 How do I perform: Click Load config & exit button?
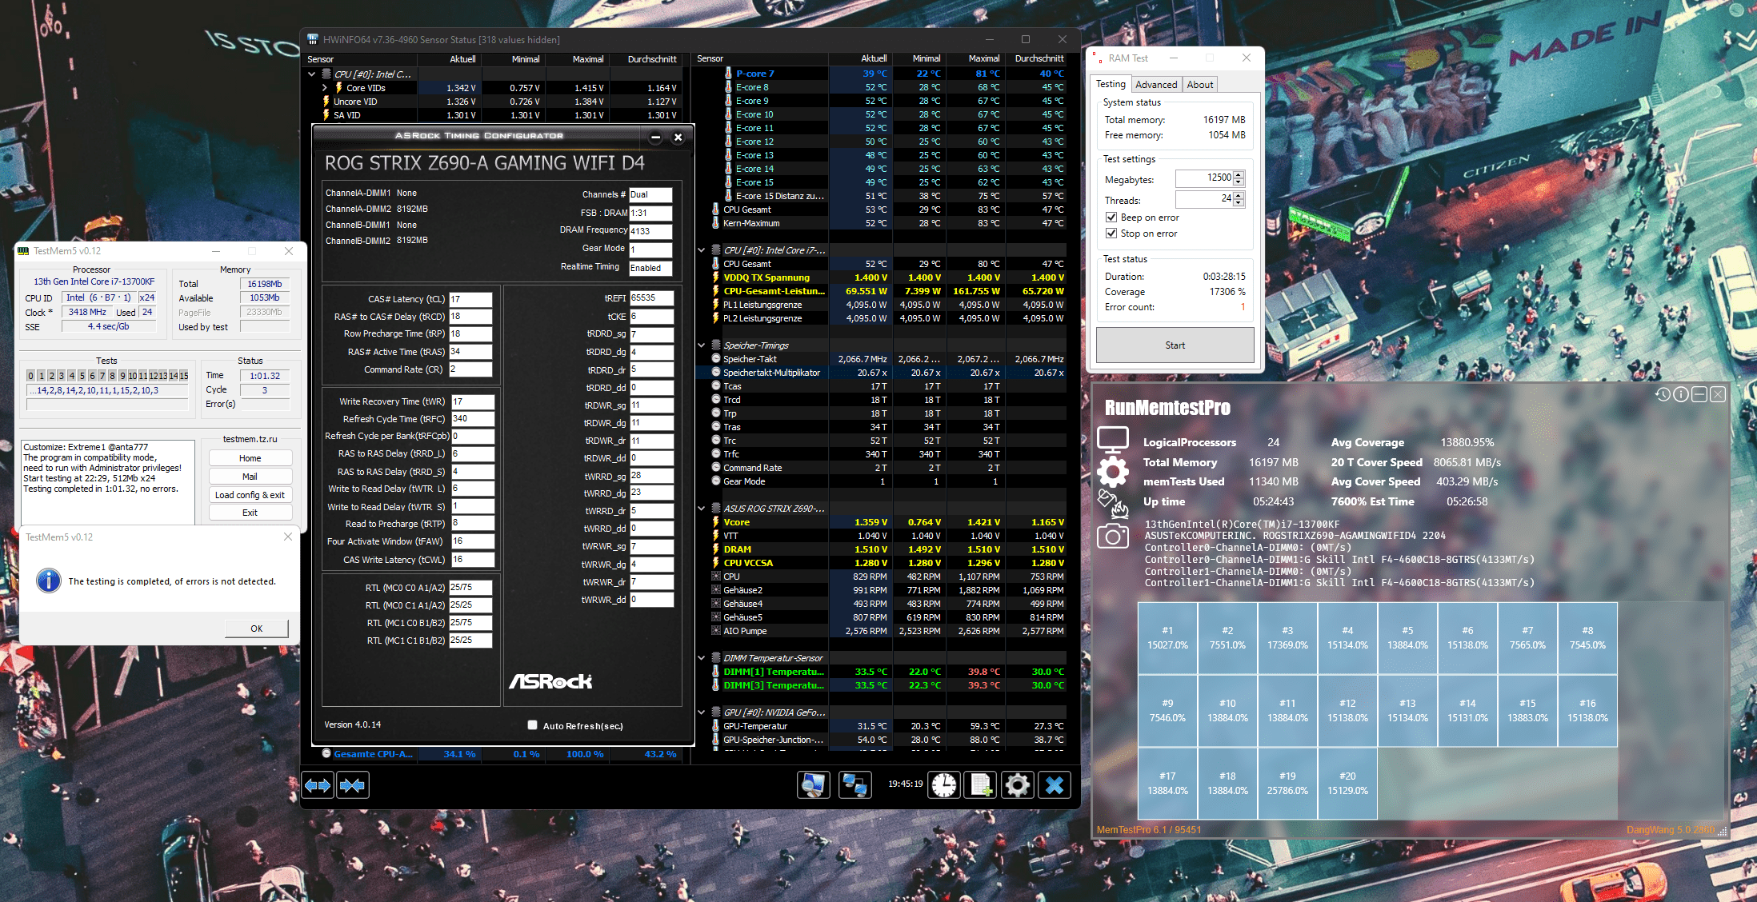250,495
